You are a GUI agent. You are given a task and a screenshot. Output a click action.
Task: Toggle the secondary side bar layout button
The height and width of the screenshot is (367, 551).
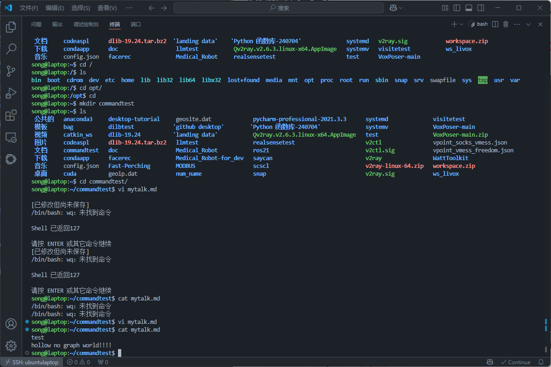481,8
